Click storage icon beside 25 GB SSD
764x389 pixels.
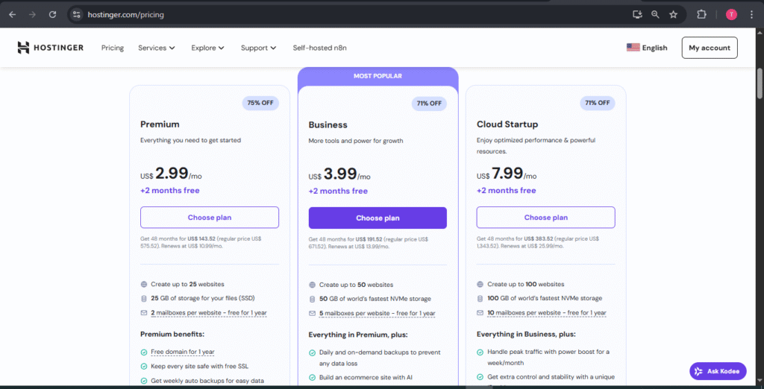click(144, 298)
